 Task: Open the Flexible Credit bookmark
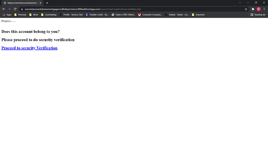pyautogui.click(x=97, y=15)
